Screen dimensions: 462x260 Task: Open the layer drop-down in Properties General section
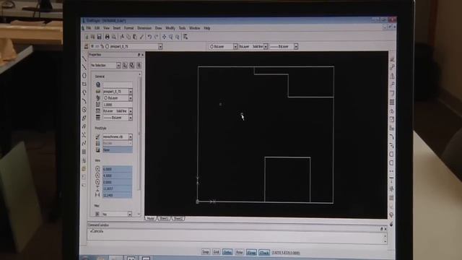click(130, 92)
